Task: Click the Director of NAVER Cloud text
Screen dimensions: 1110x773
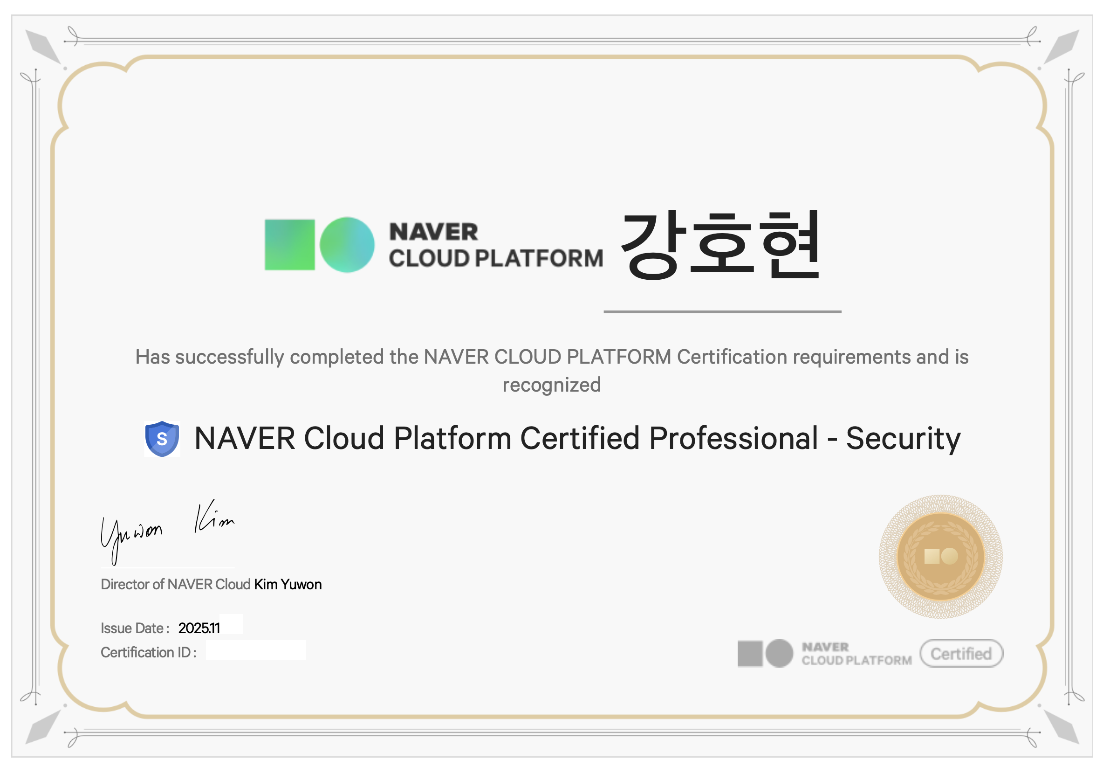Action: [176, 584]
